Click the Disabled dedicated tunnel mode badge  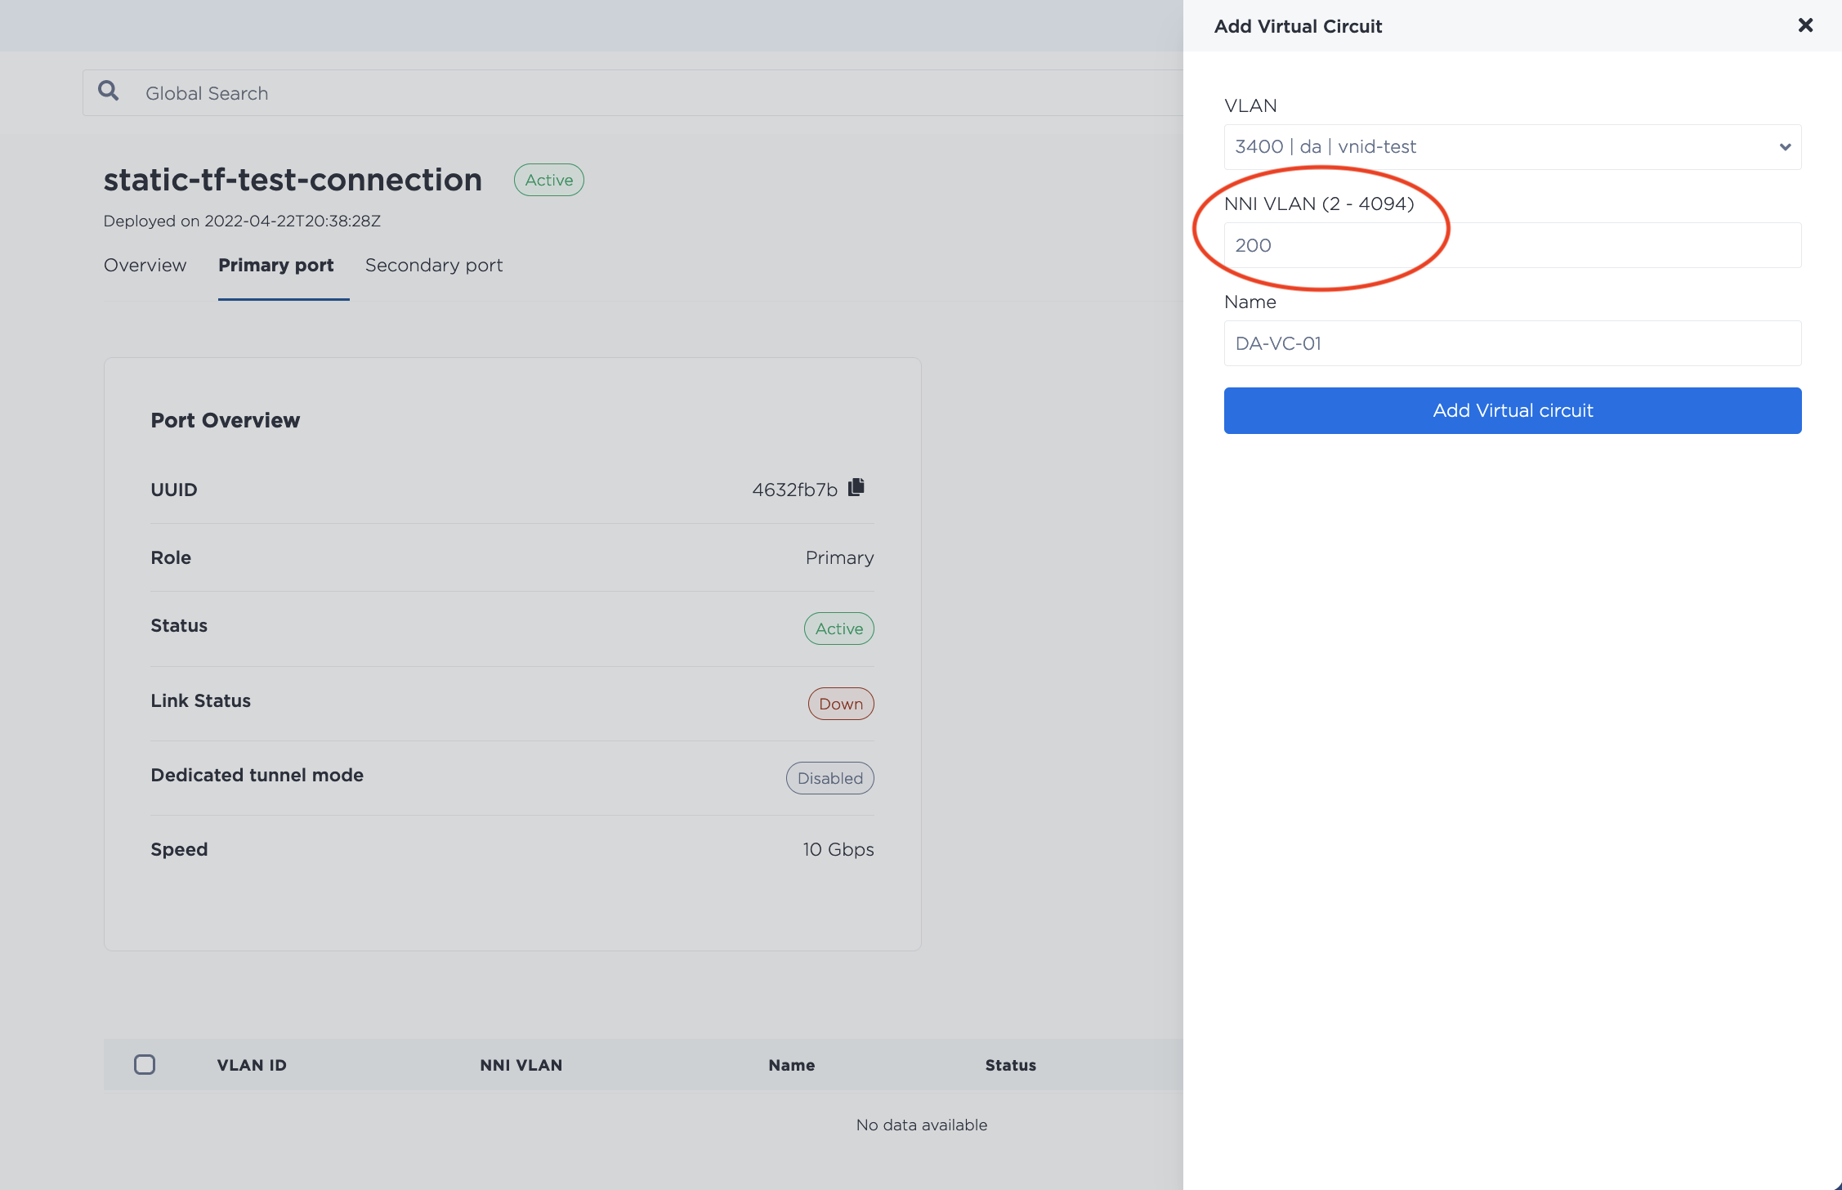click(x=830, y=778)
